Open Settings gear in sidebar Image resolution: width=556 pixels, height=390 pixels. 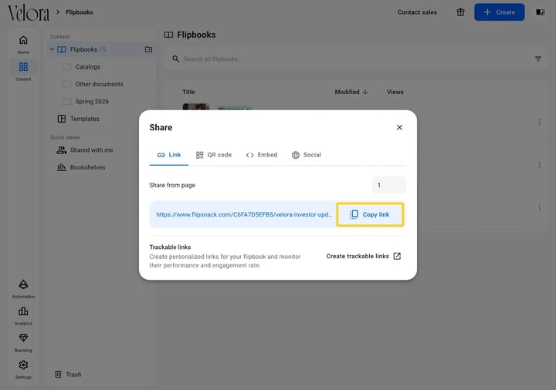click(23, 369)
